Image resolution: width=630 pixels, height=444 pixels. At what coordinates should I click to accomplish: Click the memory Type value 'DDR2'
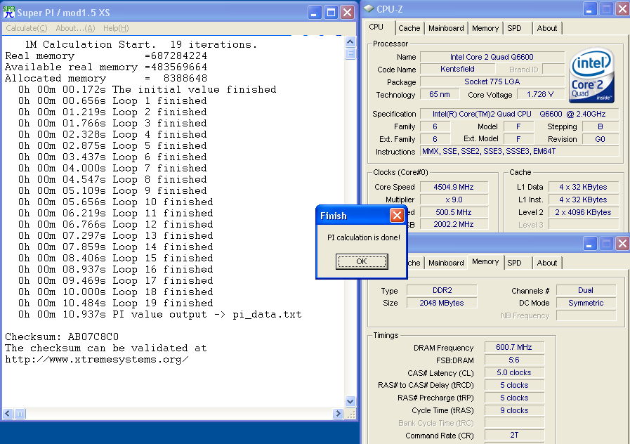[x=442, y=290]
